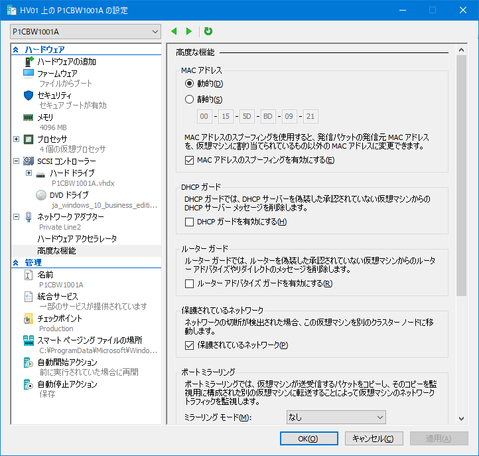
Task: Uncheck MAC アドレスのスプーフィングを有効にする
Action: (189, 160)
